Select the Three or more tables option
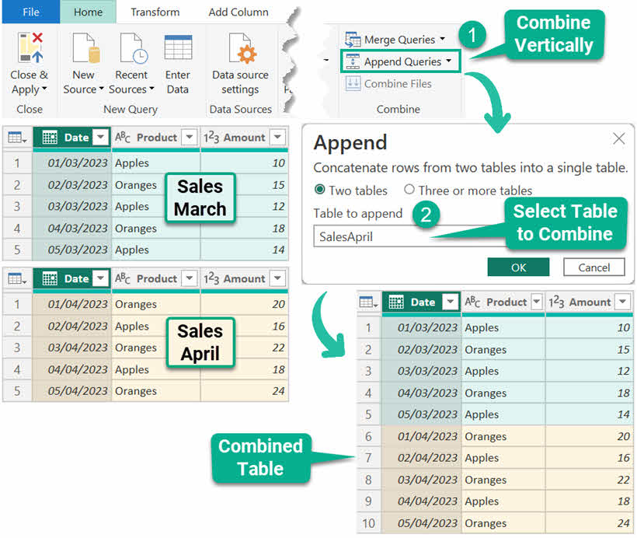Viewport: 637px width, 538px height. [x=411, y=190]
